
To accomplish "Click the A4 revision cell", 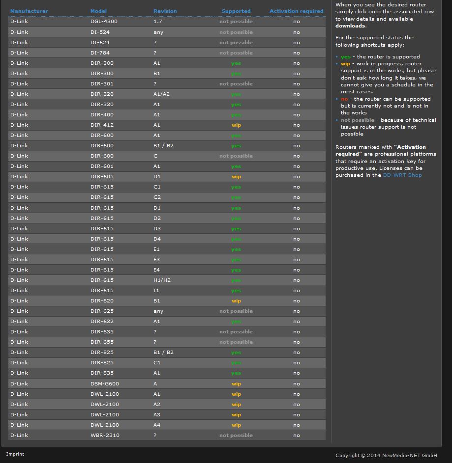I will pyautogui.click(x=157, y=425).
